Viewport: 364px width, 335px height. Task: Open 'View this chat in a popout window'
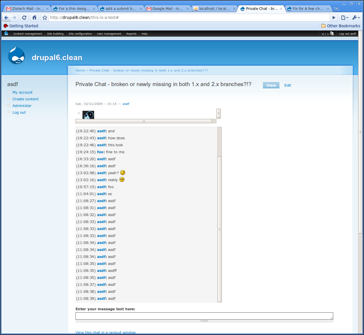105,332
